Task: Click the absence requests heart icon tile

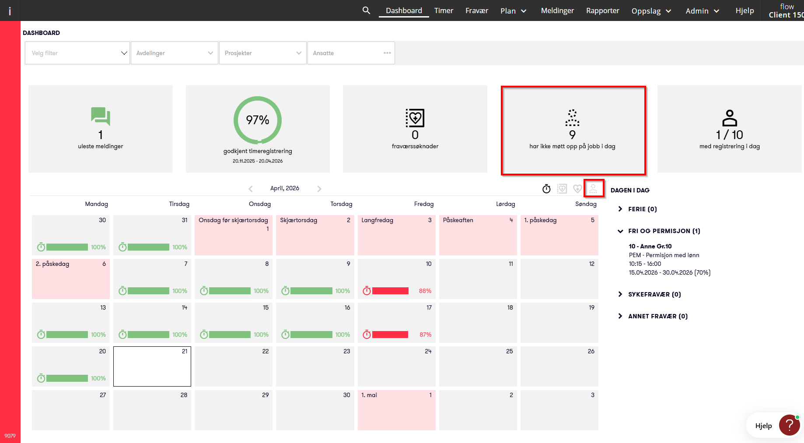Action: click(x=415, y=118)
